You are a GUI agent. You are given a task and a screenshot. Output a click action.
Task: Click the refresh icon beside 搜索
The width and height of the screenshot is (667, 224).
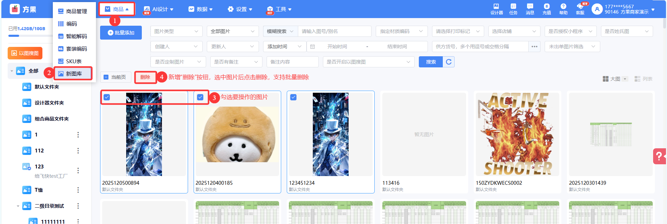pos(449,62)
